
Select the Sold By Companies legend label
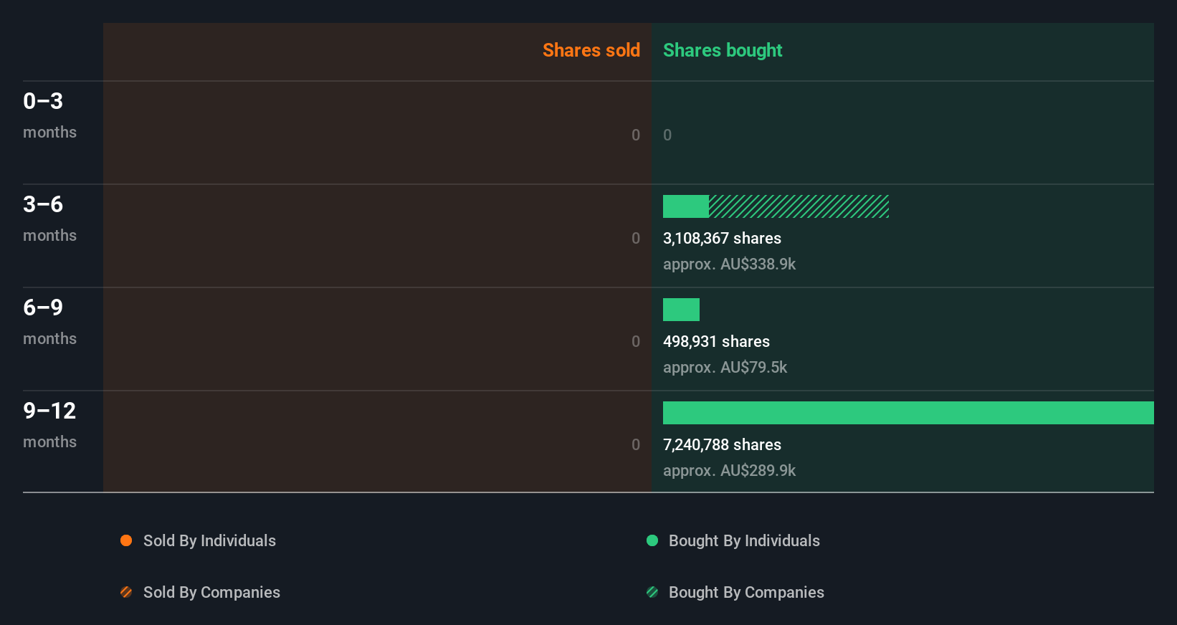point(211,593)
